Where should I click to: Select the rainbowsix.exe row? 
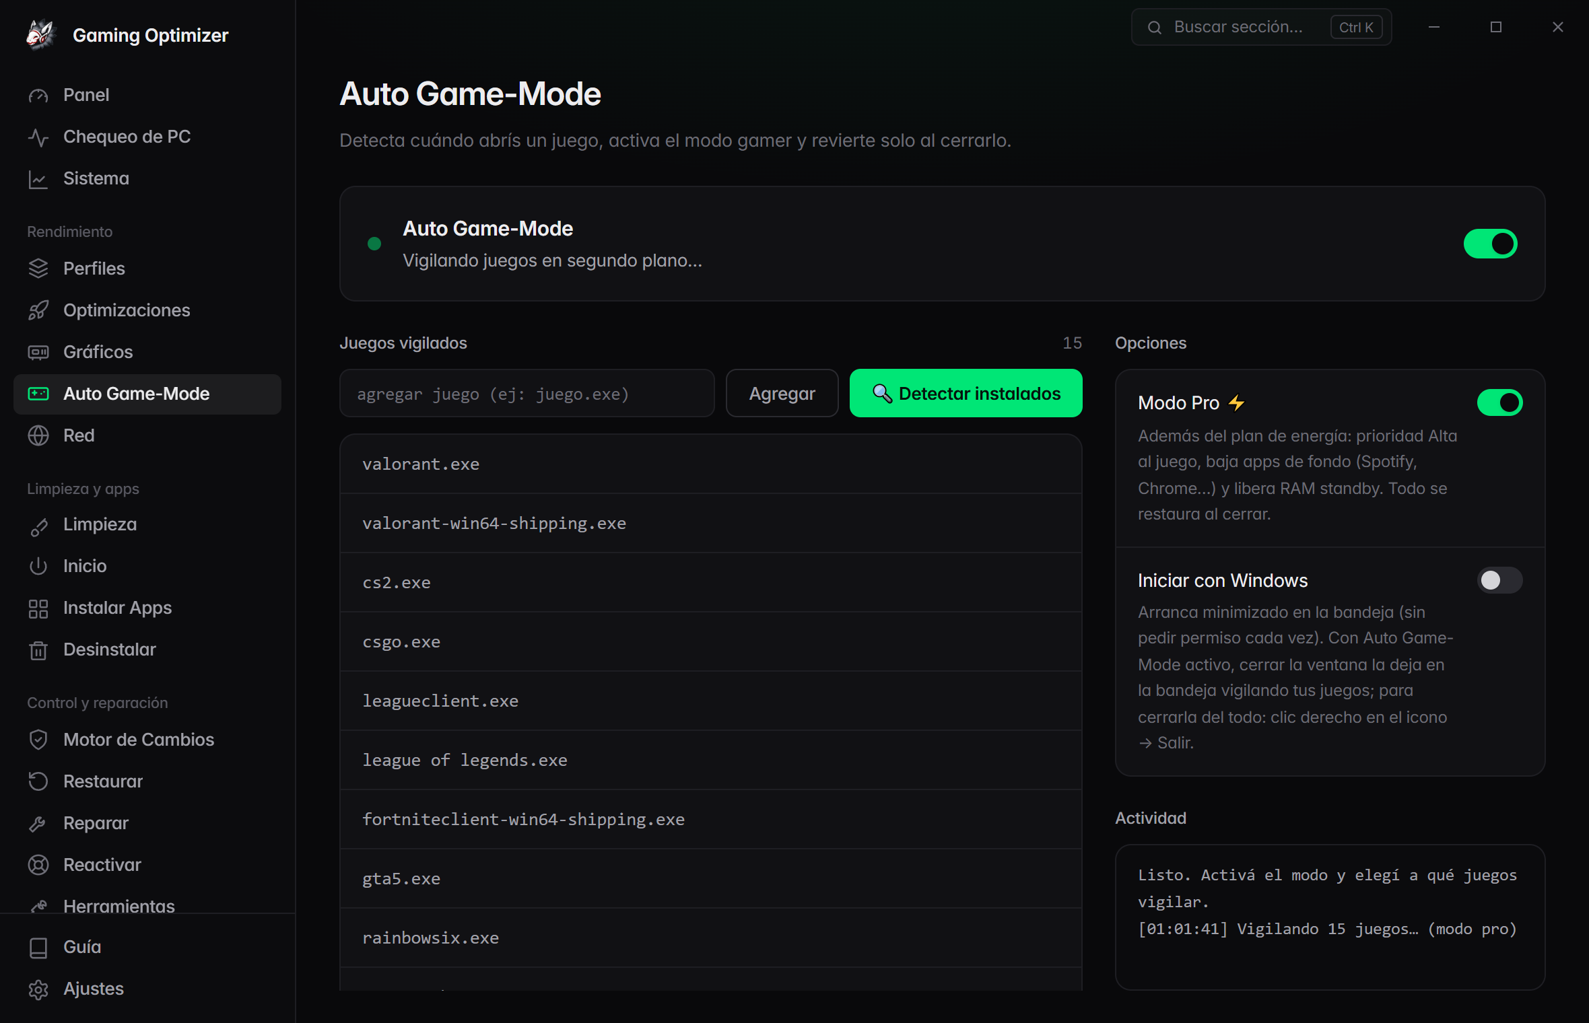(x=711, y=938)
